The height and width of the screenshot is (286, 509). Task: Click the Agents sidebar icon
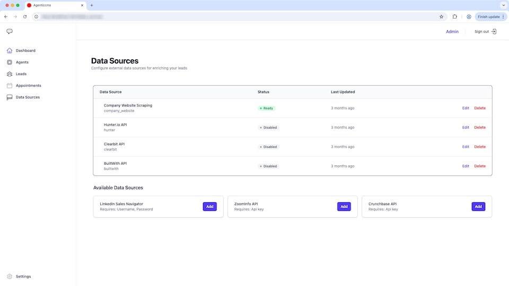point(10,62)
